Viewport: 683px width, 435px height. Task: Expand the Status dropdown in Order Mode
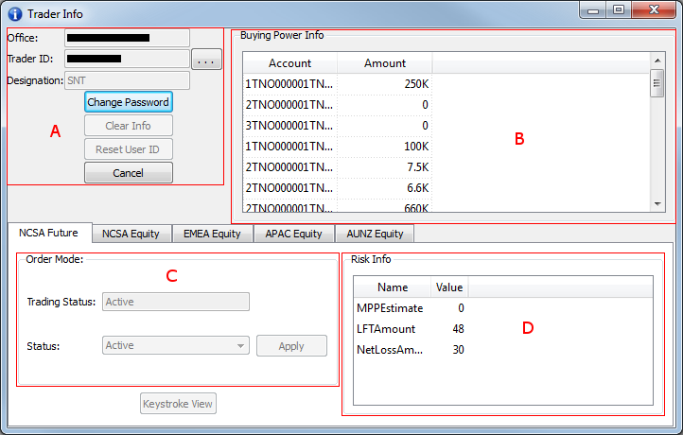click(242, 346)
